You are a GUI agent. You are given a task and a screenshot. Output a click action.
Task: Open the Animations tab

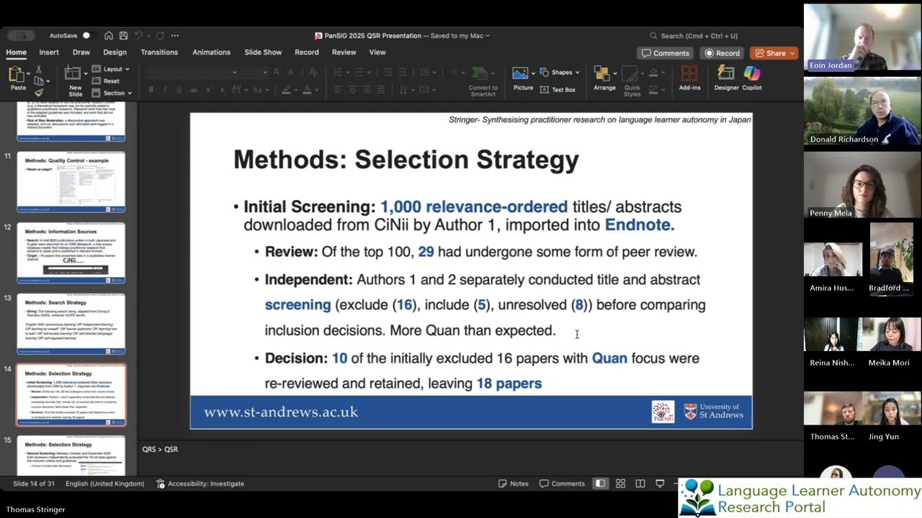click(x=211, y=53)
